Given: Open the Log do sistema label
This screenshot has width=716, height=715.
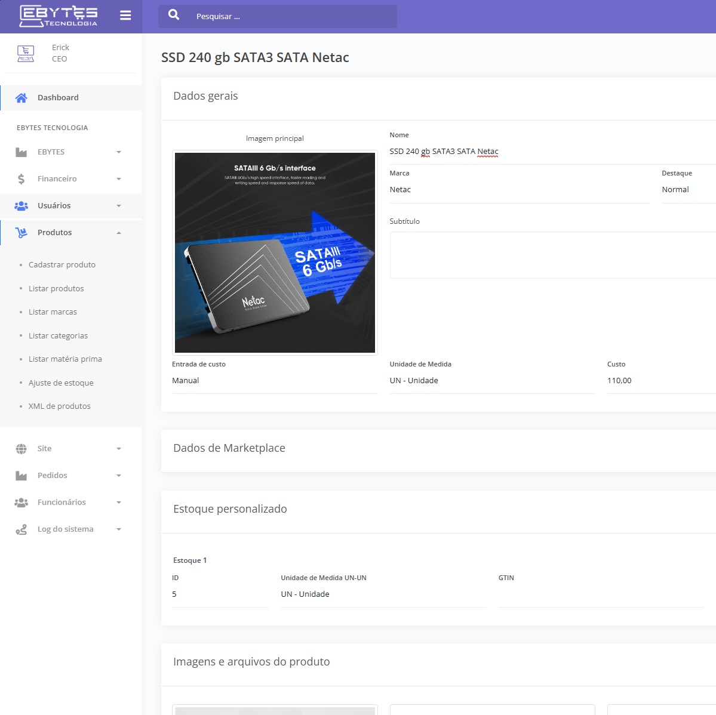Looking at the screenshot, I should [65, 530].
